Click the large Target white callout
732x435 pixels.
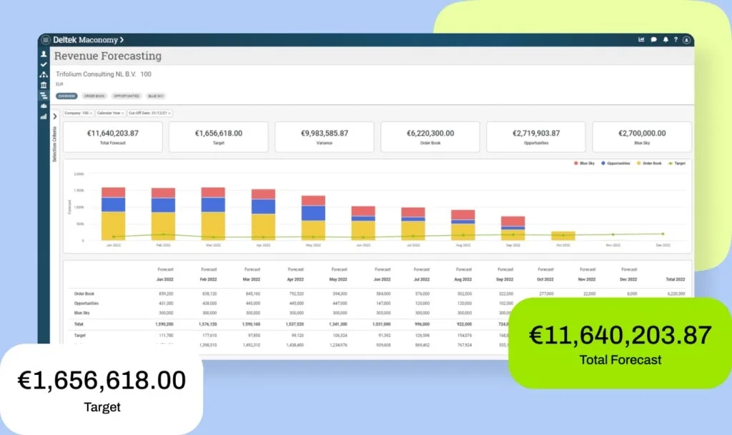click(102, 389)
